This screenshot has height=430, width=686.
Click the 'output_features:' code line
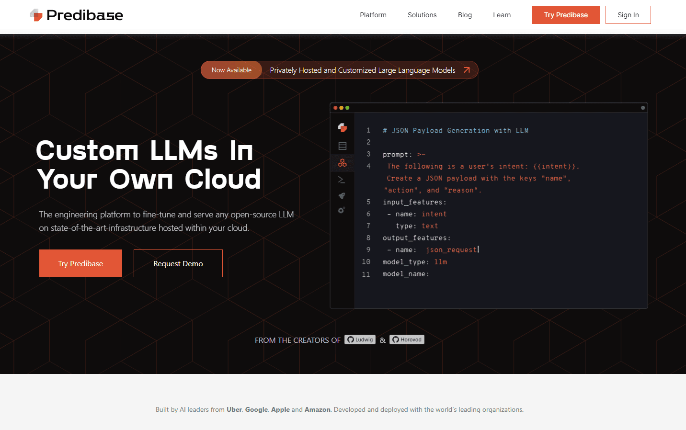coord(416,238)
